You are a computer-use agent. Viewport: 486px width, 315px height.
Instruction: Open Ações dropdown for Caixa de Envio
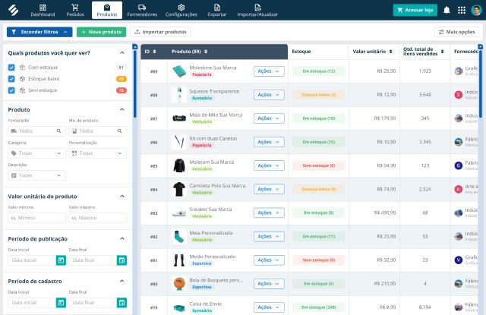[269, 307]
